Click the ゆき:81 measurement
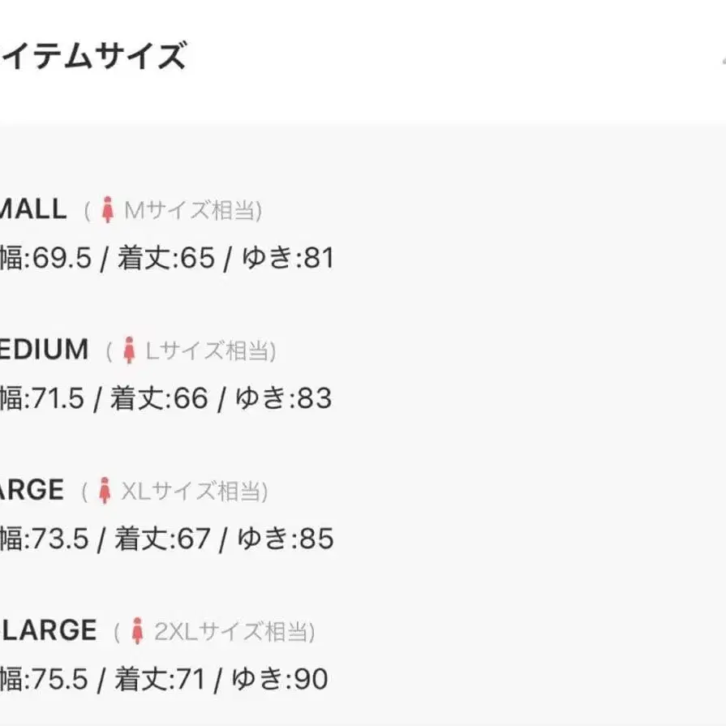The image size is (726, 726). pyautogui.click(x=284, y=259)
